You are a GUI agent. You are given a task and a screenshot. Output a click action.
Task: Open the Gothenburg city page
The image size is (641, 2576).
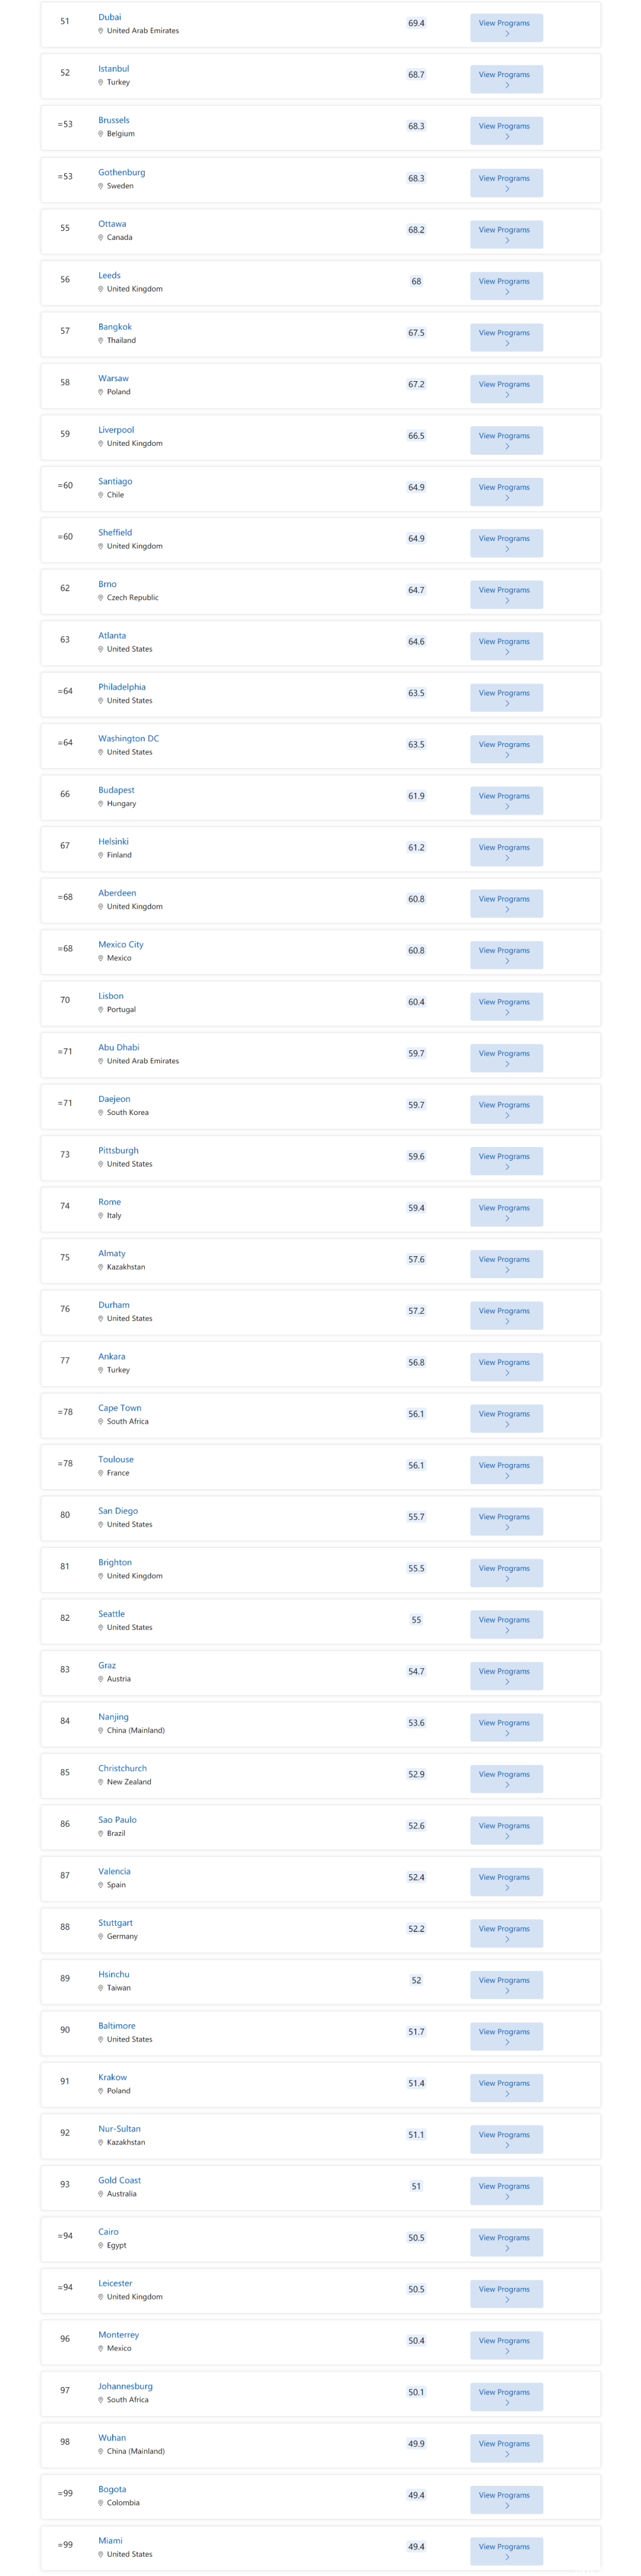[121, 172]
